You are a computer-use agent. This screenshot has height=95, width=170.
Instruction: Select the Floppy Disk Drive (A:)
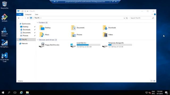49,45
